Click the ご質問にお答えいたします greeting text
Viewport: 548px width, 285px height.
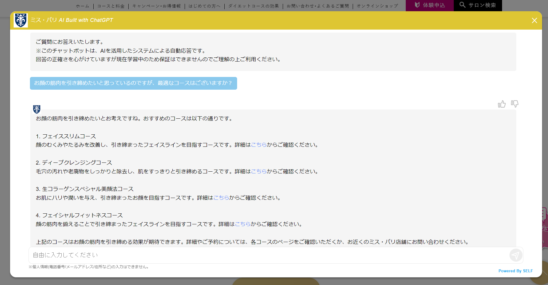[70, 42]
